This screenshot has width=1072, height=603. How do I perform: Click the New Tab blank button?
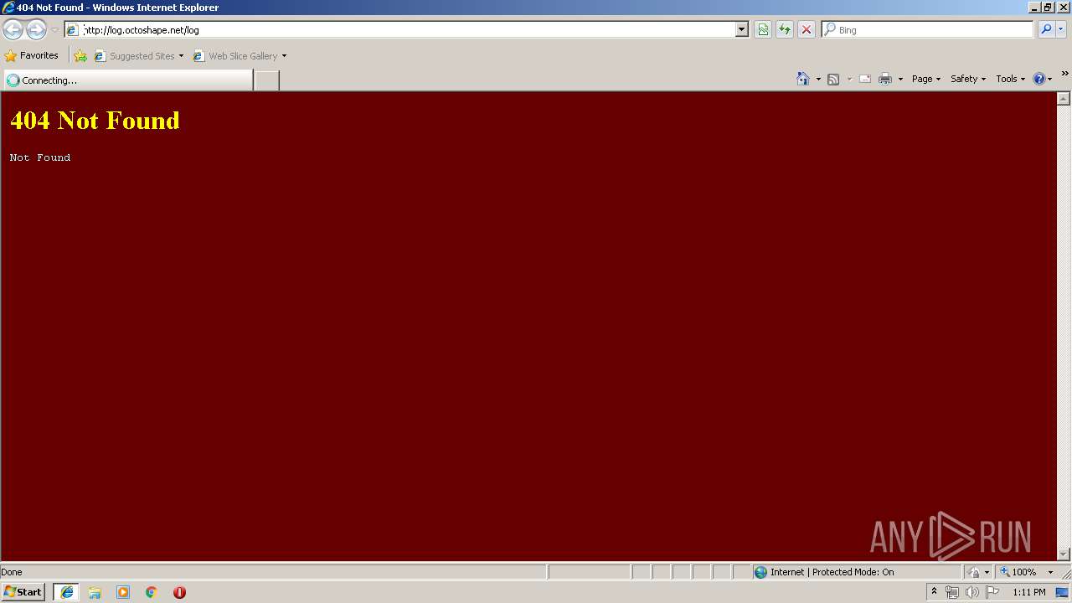(x=266, y=80)
